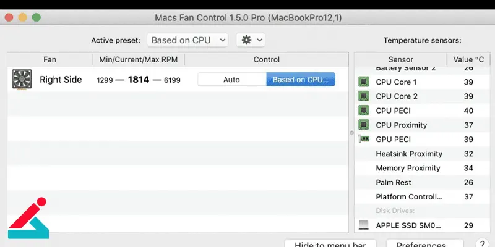Viewport: 495px width, 247px height.
Task: Click the GPU PECI card icon
Action: (x=364, y=139)
